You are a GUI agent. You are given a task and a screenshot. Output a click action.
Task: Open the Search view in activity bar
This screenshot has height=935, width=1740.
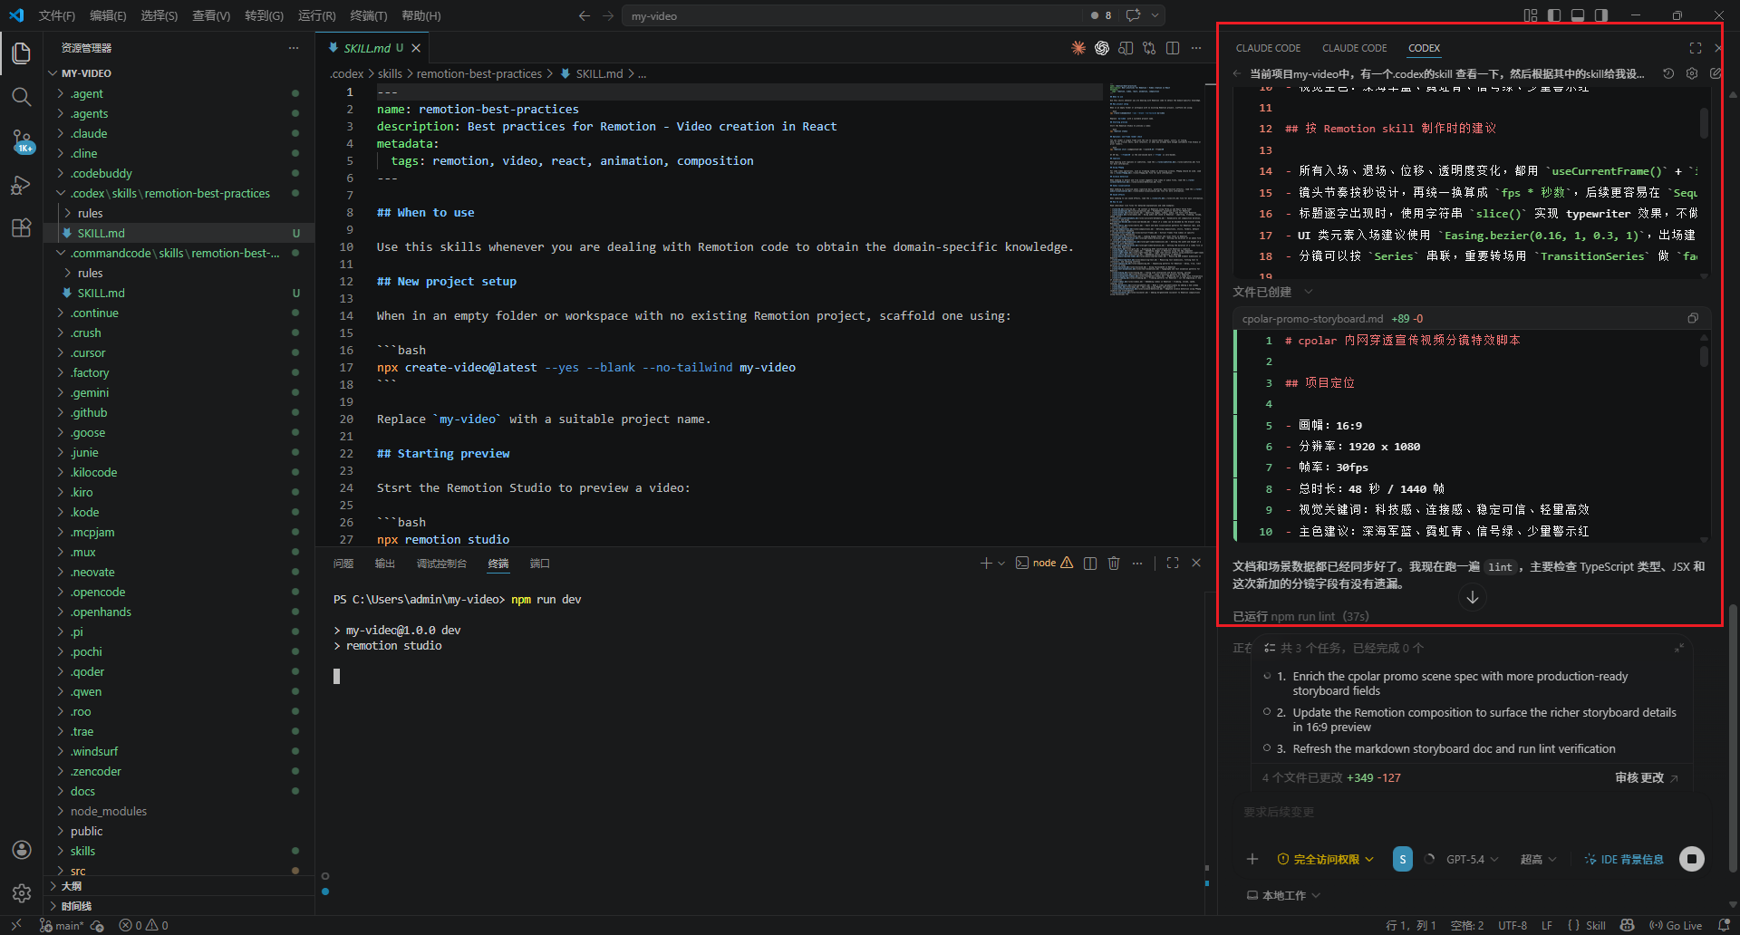click(22, 97)
